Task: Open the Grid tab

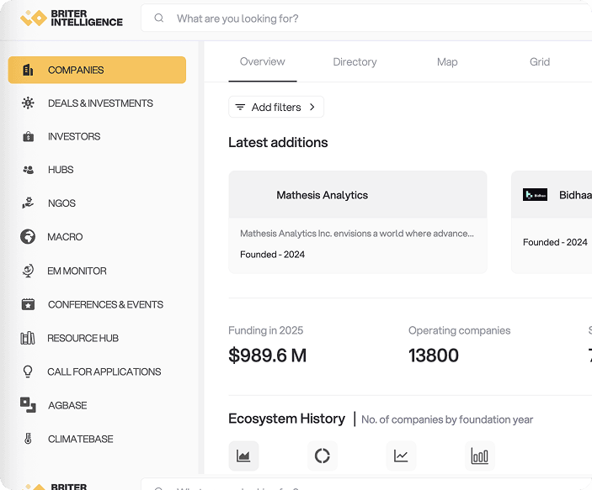Action: pos(540,62)
